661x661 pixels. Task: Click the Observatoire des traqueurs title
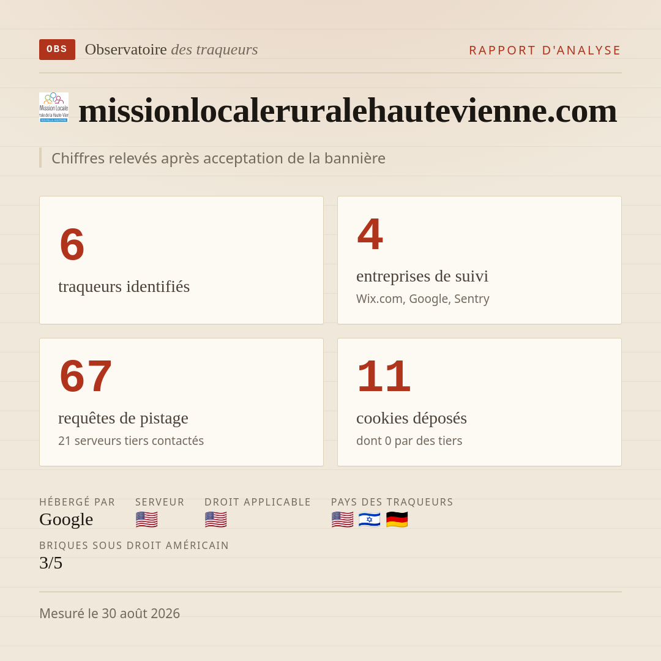(x=171, y=50)
